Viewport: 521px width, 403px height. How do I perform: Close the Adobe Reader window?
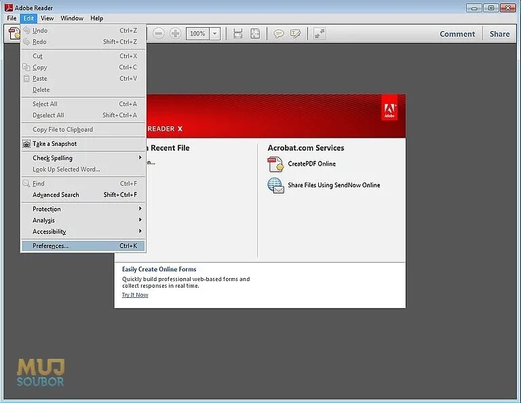(x=508, y=7)
